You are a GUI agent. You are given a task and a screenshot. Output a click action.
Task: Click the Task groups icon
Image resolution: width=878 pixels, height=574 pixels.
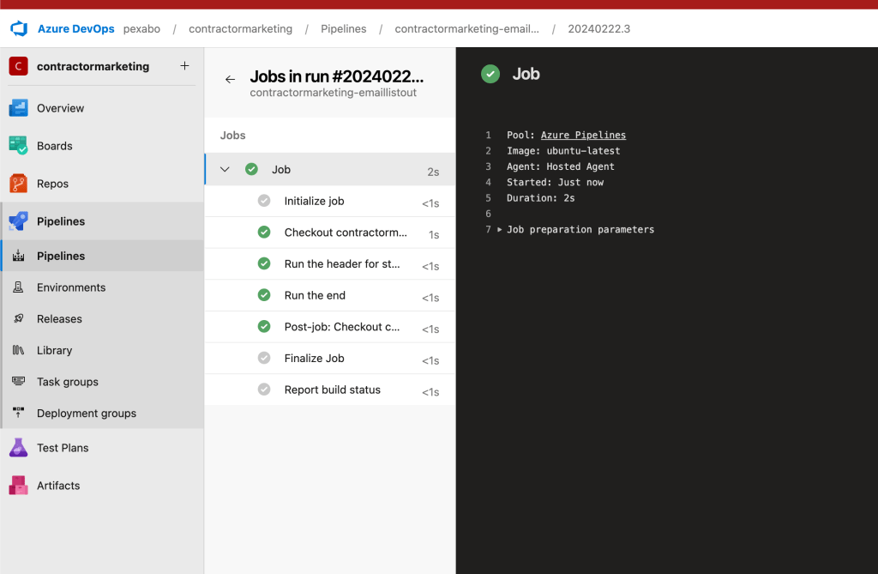click(x=19, y=381)
